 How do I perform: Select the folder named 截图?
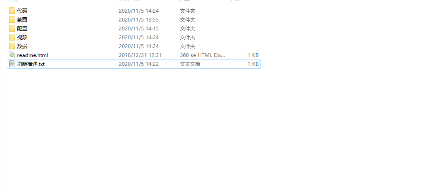click(22, 20)
